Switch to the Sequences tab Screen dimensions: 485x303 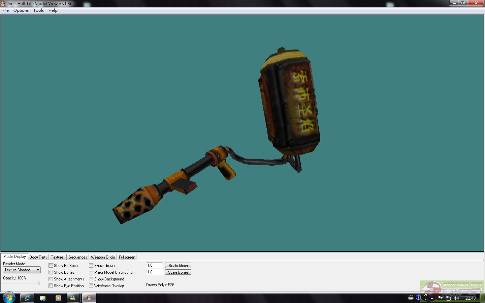(78, 257)
